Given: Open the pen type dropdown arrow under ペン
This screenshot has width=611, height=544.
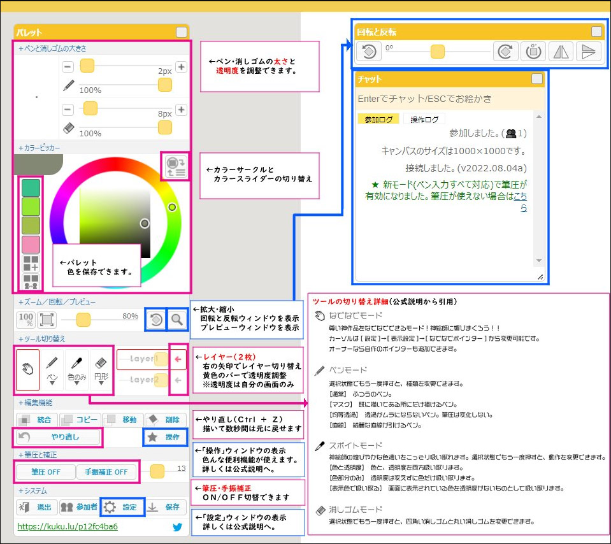Looking at the screenshot, I should [x=52, y=383].
